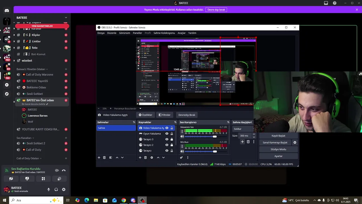This screenshot has width=362, height=204.
Task: Expand BATEEE server header menu
Action: point(66,18)
